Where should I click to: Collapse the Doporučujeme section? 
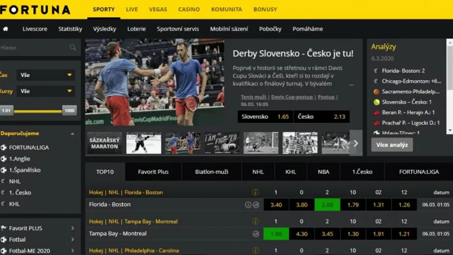(73, 133)
